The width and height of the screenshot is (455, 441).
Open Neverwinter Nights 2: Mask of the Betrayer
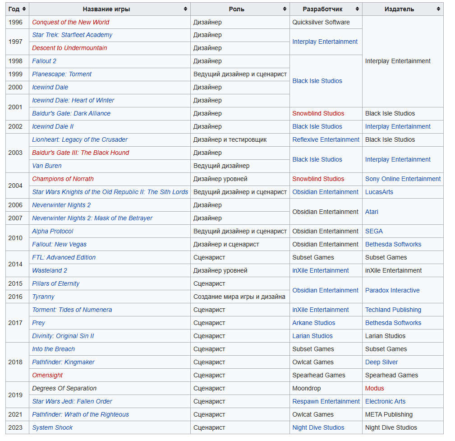tap(92, 218)
